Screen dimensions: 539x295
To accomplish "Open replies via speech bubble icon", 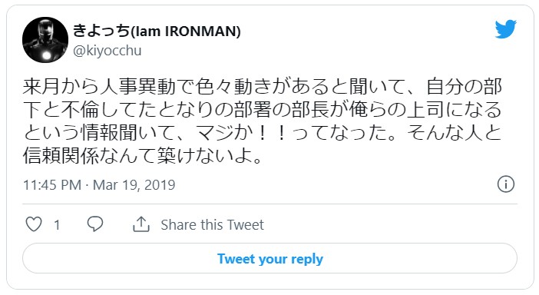I will coord(95,224).
